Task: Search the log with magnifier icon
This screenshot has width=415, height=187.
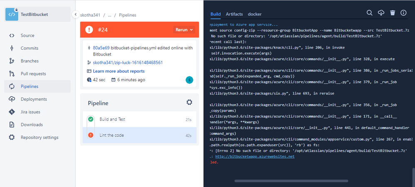Action: point(370,13)
